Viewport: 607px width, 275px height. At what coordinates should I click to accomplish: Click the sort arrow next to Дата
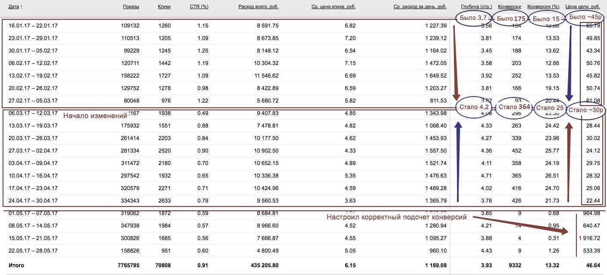[x=22, y=7]
